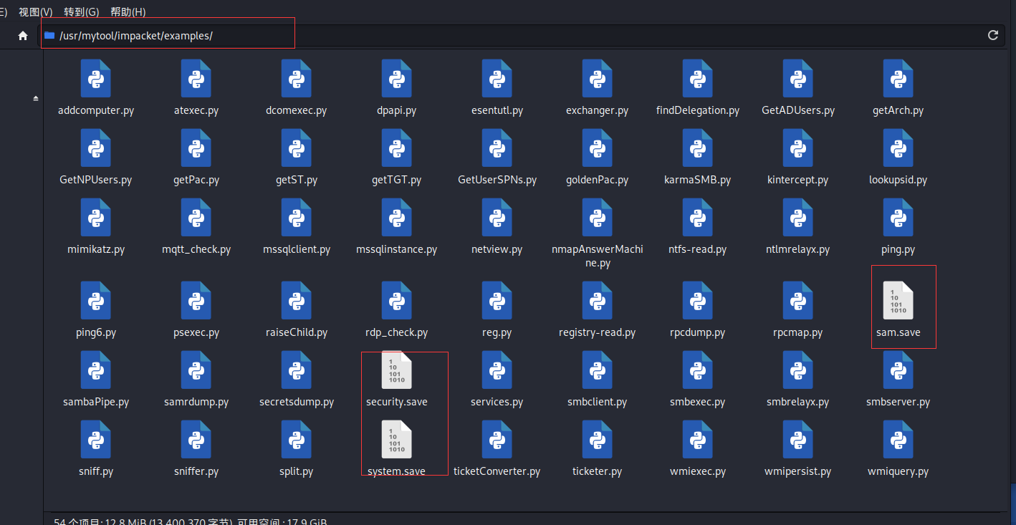
Task: Open the 视图(V) menu
Action: click(x=36, y=12)
